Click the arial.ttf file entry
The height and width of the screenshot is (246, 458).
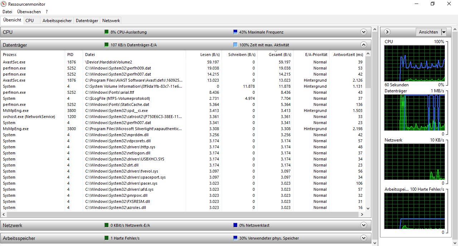pos(109,92)
